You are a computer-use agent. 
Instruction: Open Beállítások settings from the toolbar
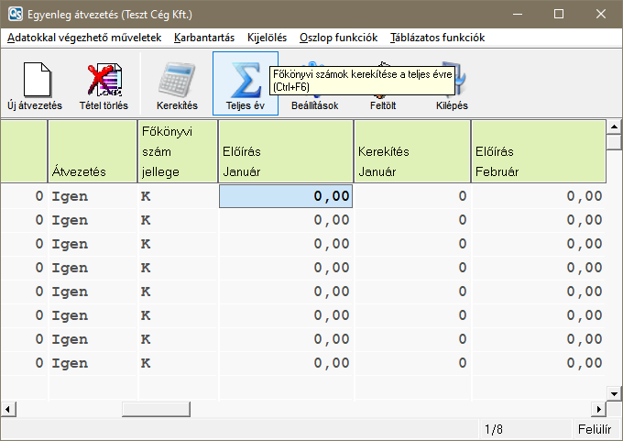tap(314, 105)
